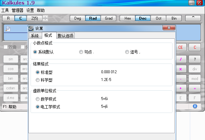This screenshot has width=205, height=140.
Task: Click the pink multiply x key
Action: (181, 69)
